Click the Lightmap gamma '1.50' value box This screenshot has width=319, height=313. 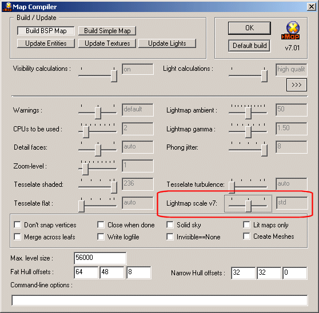tap(292, 129)
